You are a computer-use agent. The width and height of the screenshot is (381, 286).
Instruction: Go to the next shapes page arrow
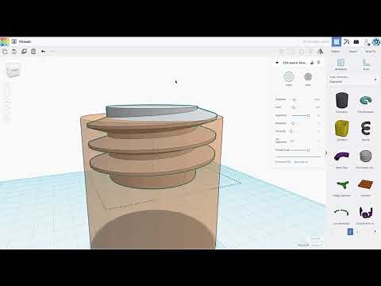375,232
